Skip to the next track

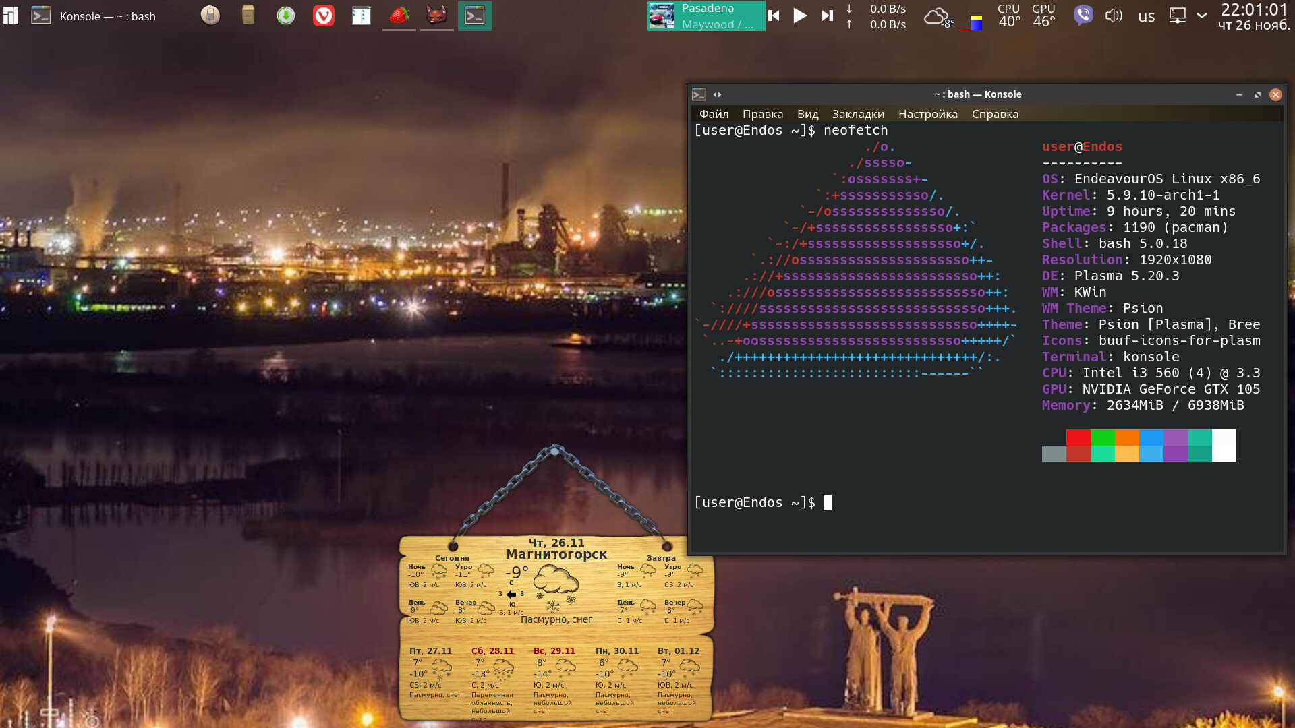pyautogui.click(x=827, y=16)
